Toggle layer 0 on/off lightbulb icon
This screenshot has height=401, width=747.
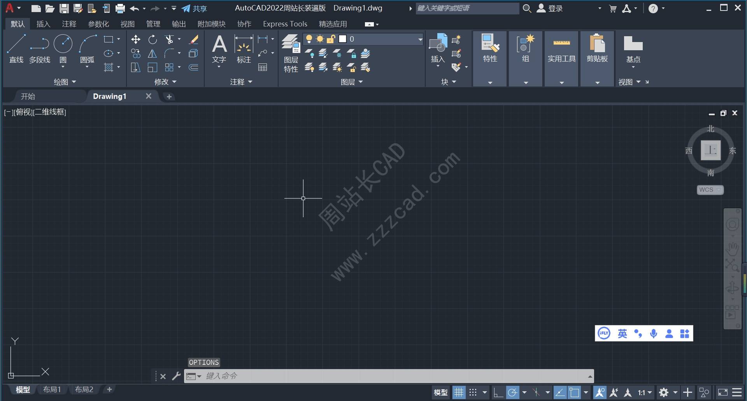309,39
